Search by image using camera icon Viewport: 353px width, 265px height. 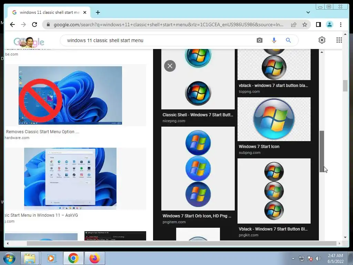click(259, 40)
